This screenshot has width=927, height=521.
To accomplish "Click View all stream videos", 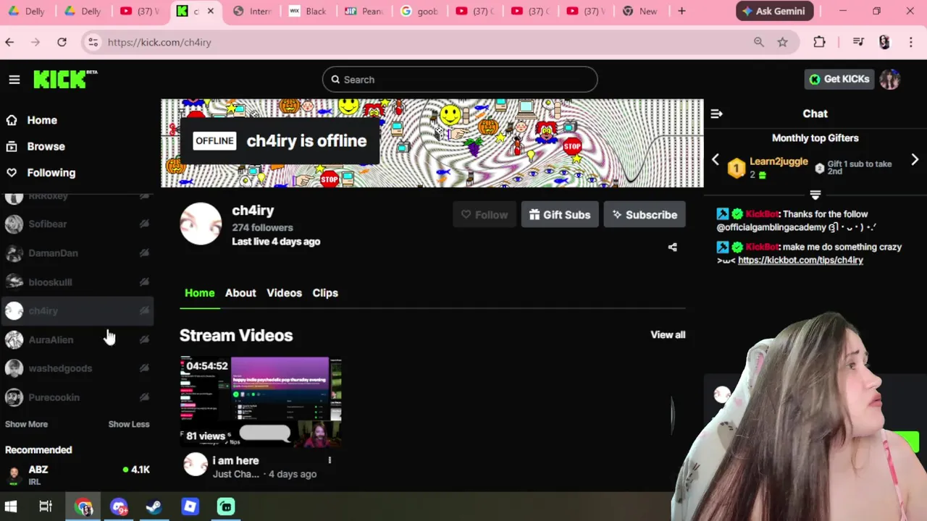I will 668,335.
